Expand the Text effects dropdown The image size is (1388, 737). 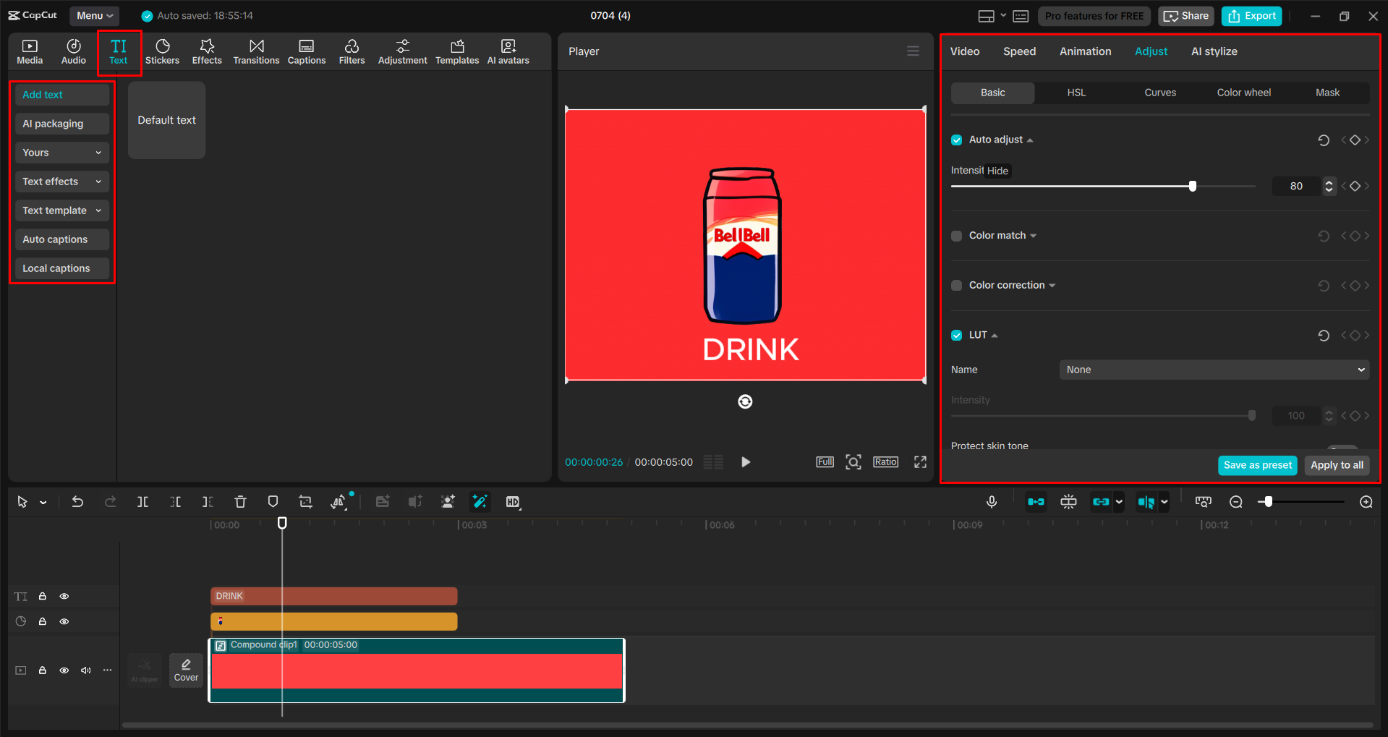61,182
